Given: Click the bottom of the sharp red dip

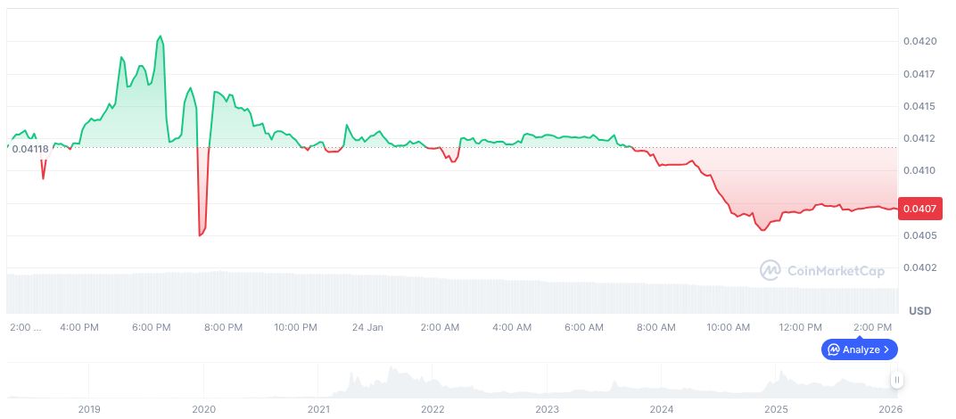Looking at the screenshot, I should pos(199,235).
